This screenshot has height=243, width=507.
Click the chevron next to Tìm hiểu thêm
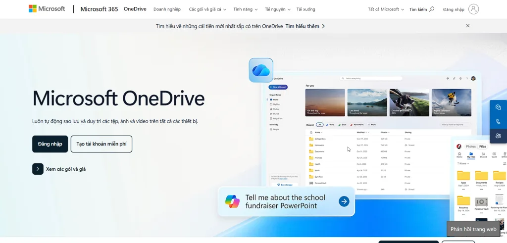click(323, 26)
